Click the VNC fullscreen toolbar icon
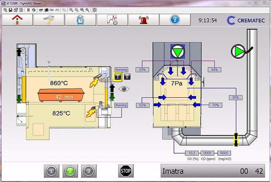The height and width of the screenshot is (182, 271). 94,10
